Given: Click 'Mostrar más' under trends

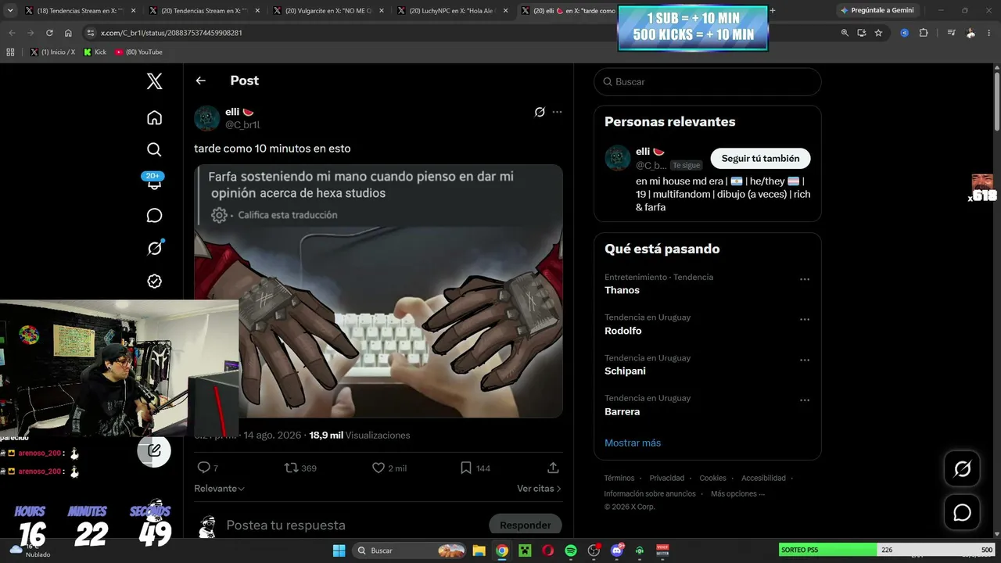Looking at the screenshot, I should pyautogui.click(x=633, y=443).
